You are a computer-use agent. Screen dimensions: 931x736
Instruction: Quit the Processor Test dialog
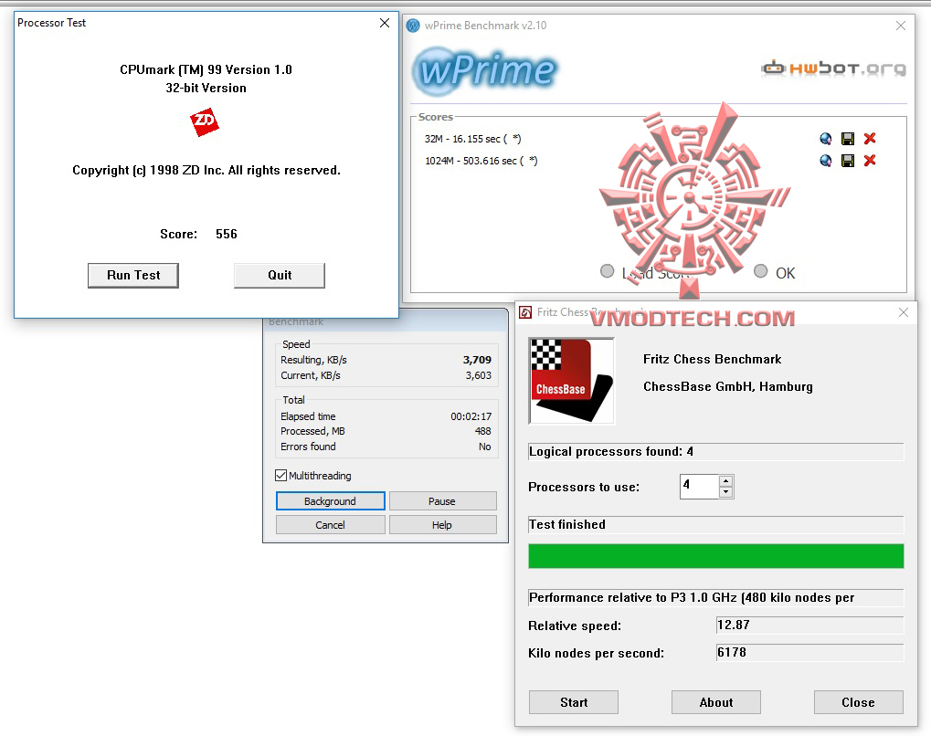coord(280,276)
